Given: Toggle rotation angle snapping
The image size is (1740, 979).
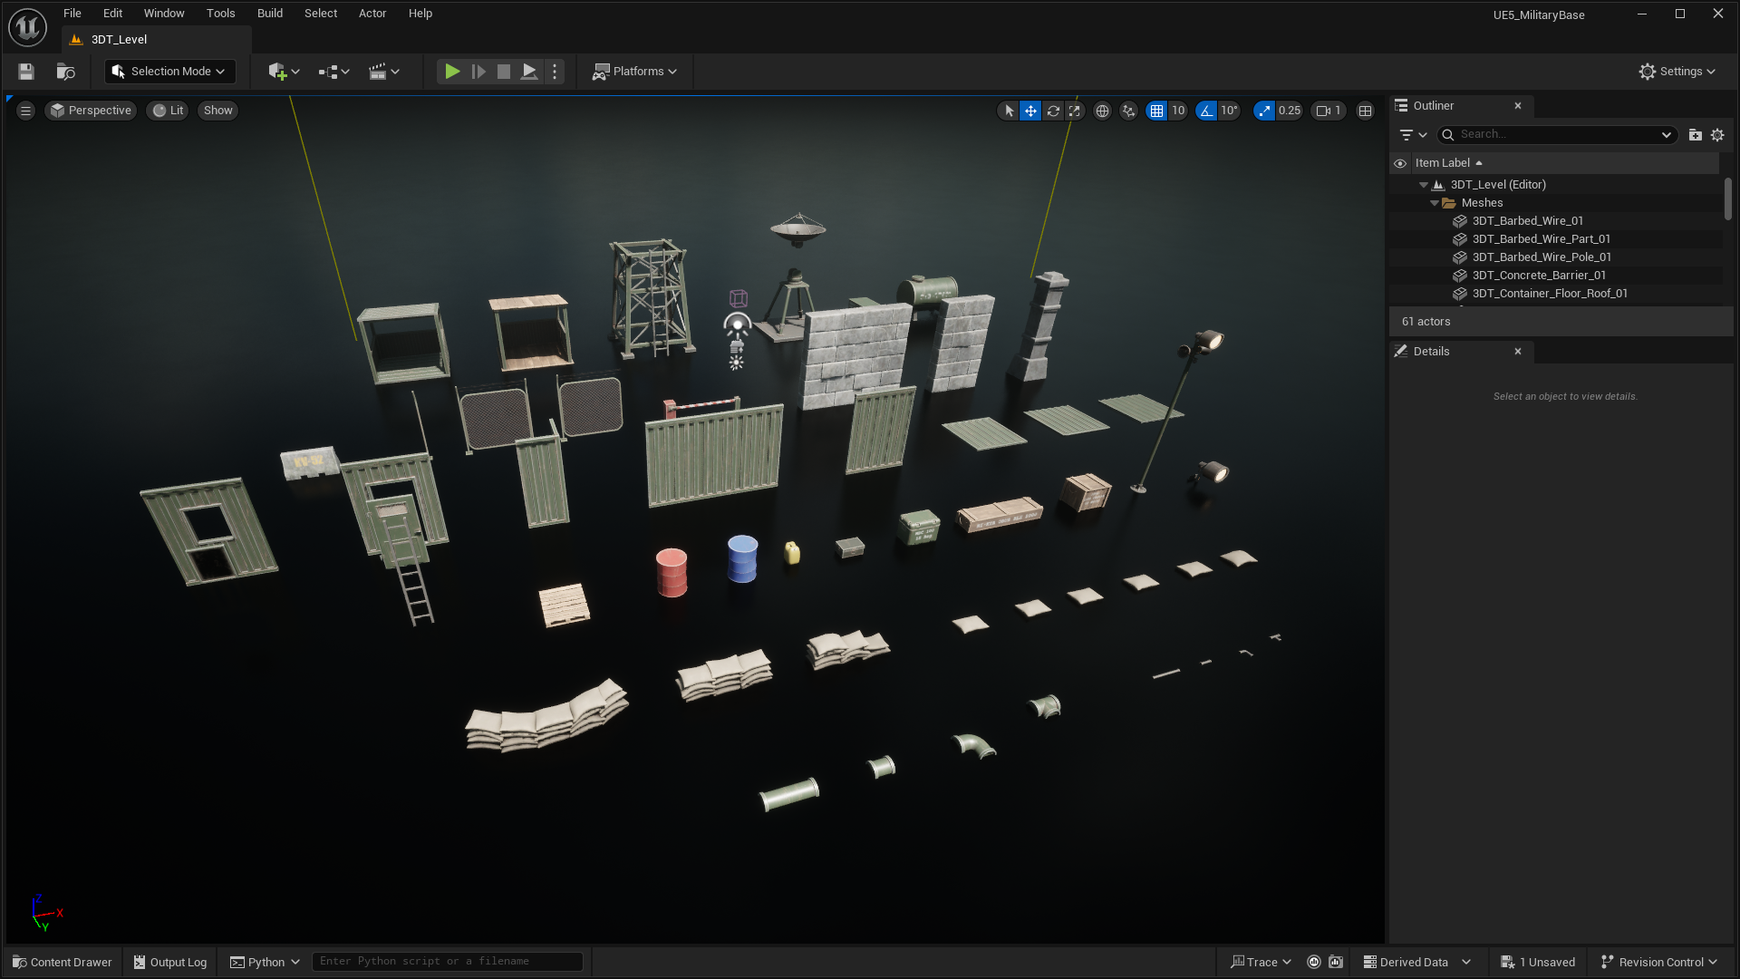Looking at the screenshot, I should (x=1206, y=111).
